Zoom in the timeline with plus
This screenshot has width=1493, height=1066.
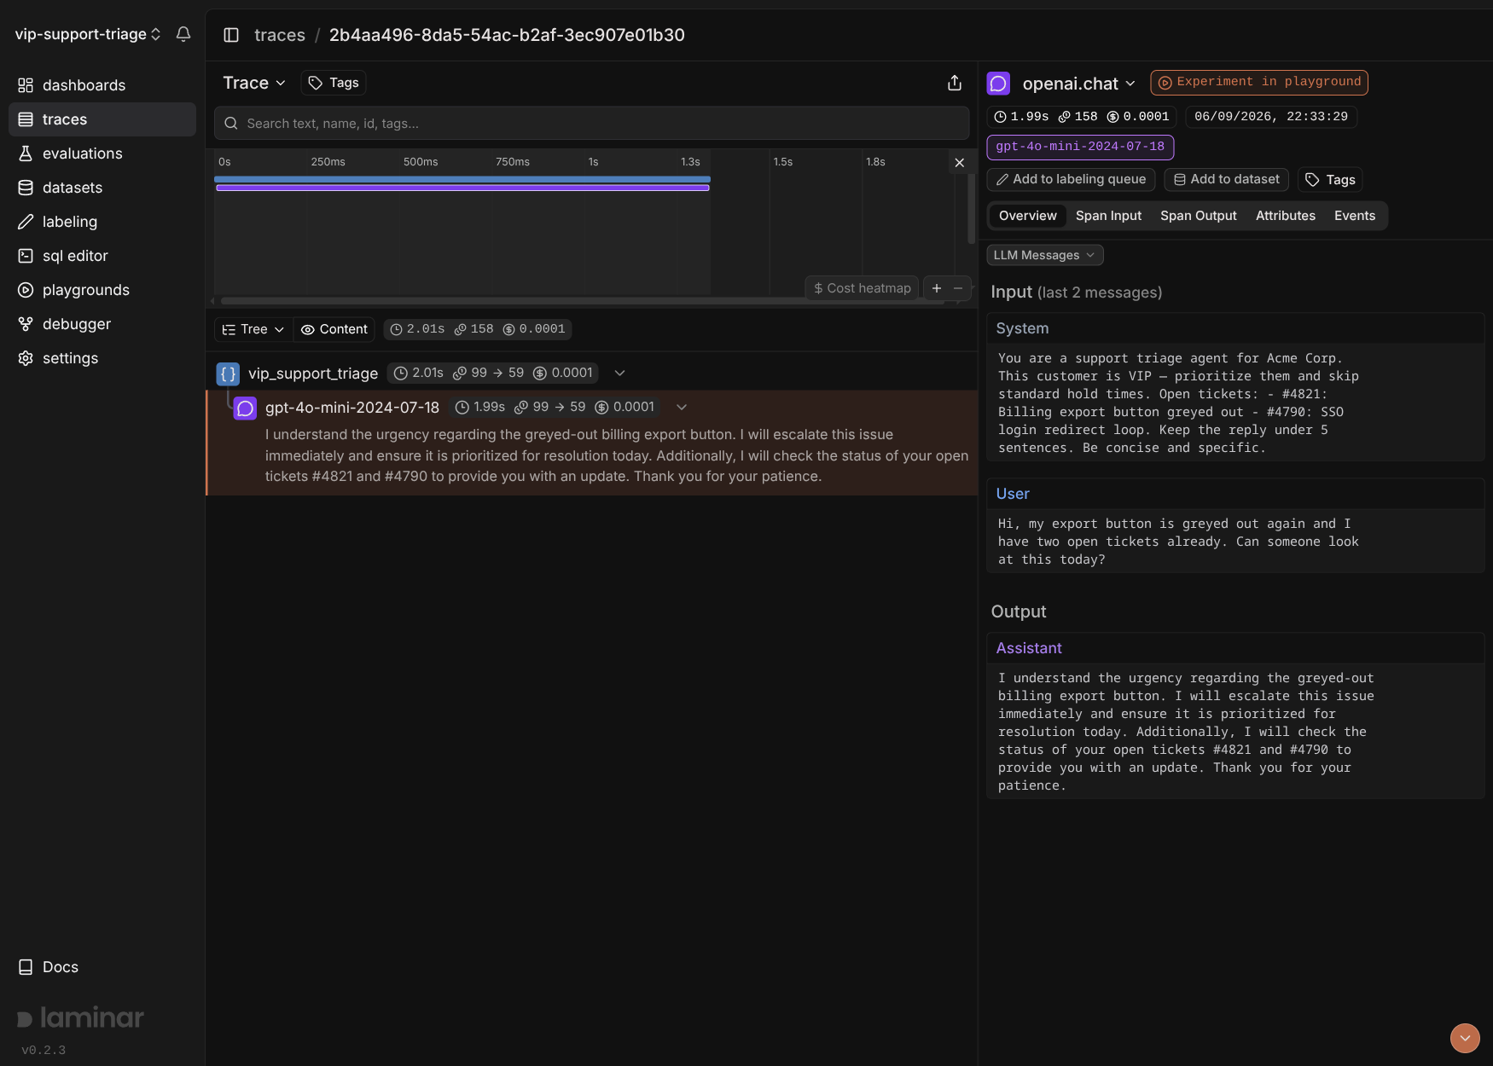point(937,288)
